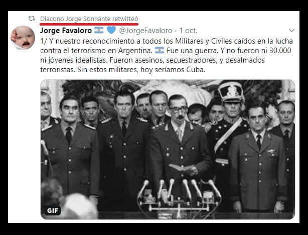Click the '1/' thread marker at the tweet start
The image size is (308, 235).
pyautogui.click(x=44, y=41)
